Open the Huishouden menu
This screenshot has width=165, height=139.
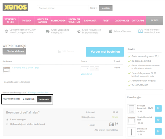(58, 21)
